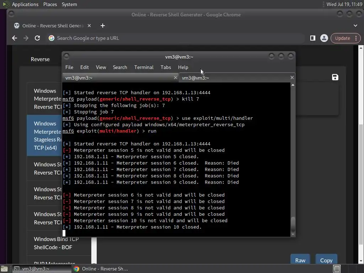Open terminal Edit menu
The image size is (364, 273).
85,67
